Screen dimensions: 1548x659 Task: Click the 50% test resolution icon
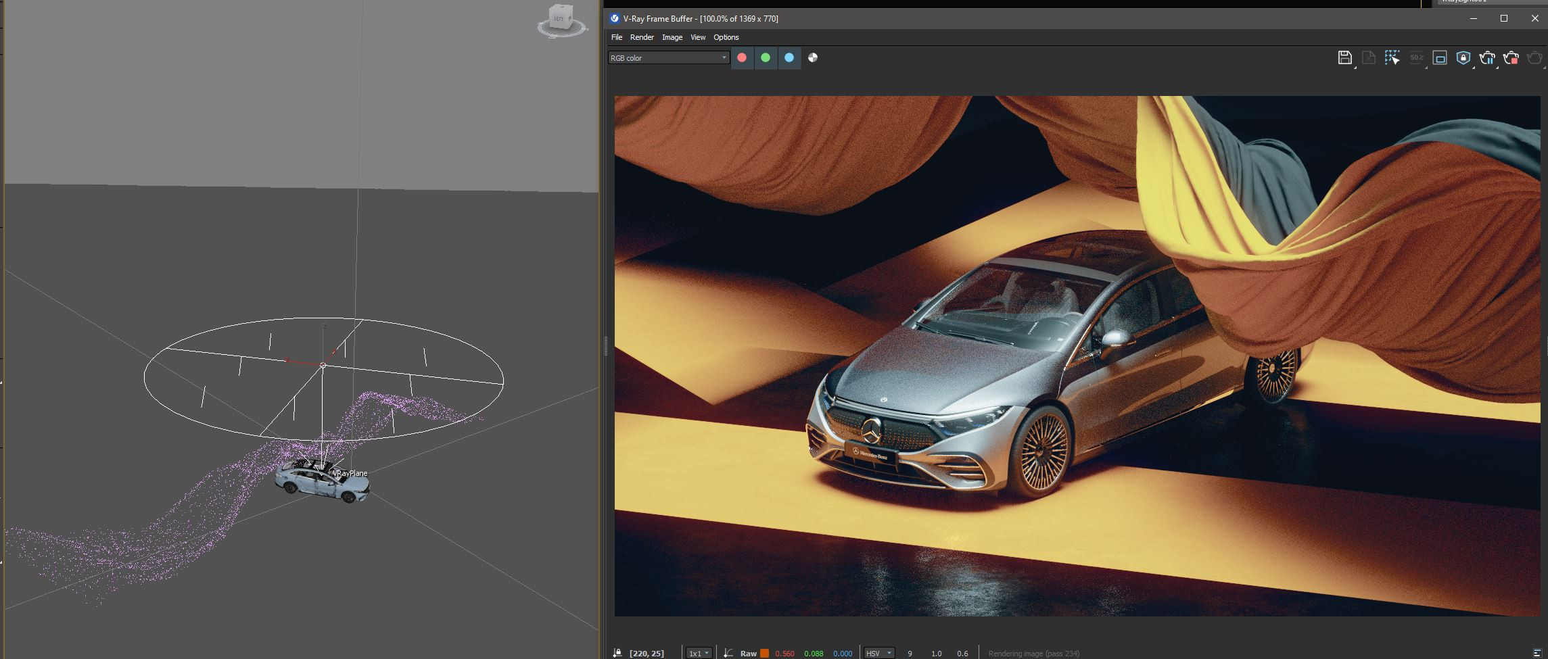pos(1416,58)
